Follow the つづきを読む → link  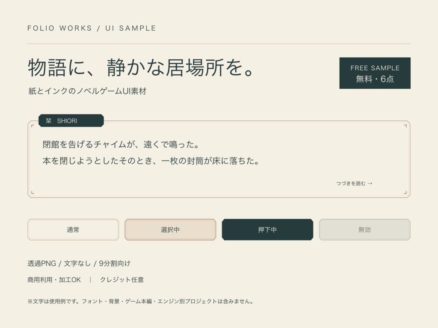[x=354, y=183]
